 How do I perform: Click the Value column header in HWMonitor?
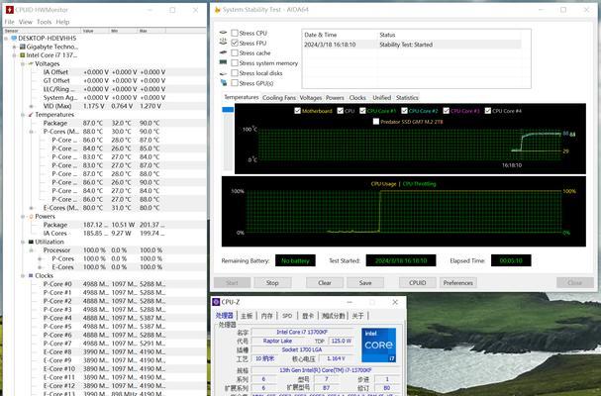(95, 31)
